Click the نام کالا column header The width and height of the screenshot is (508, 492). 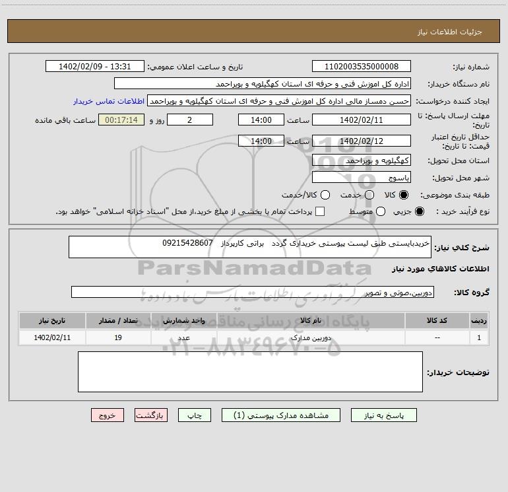311,320
